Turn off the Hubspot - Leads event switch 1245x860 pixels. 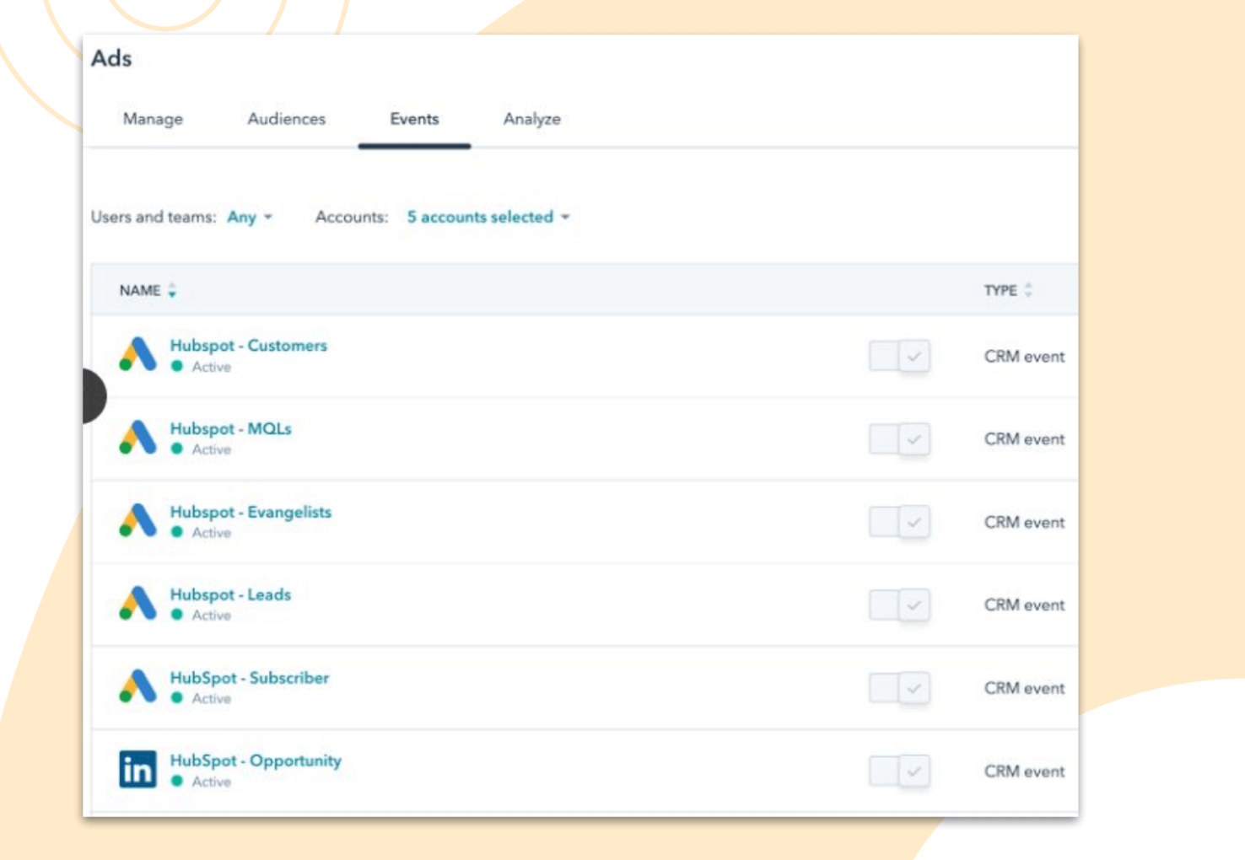(899, 605)
